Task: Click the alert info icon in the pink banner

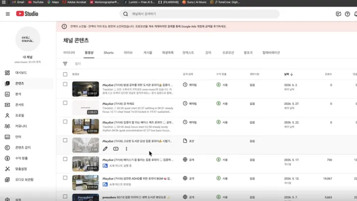Action: click(64, 26)
